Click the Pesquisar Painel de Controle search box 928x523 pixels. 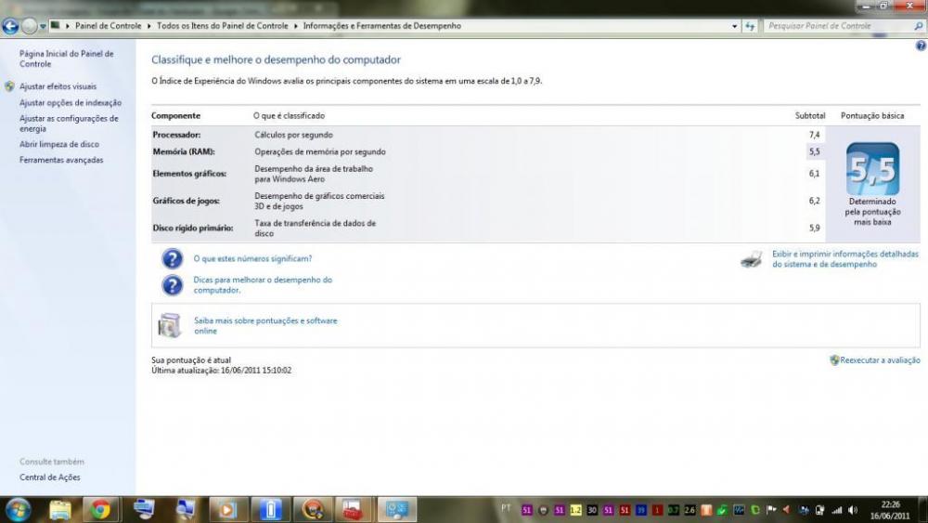point(835,26)
